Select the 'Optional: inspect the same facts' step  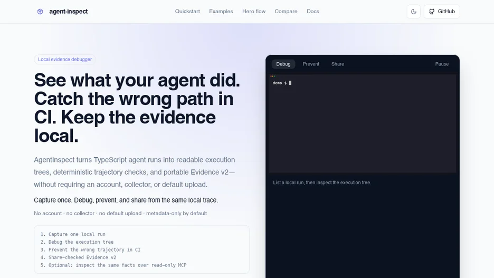pyautogui.click(x=113, y=265)
